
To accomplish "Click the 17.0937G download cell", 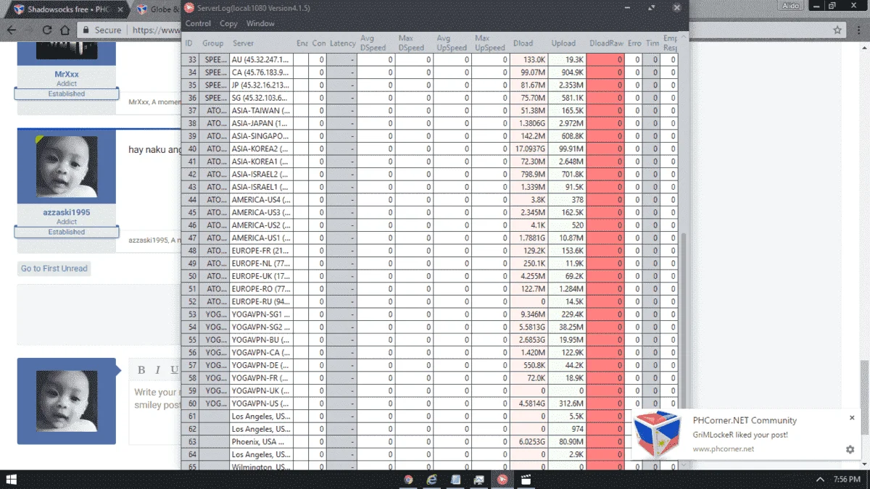I will coord(529,149).
